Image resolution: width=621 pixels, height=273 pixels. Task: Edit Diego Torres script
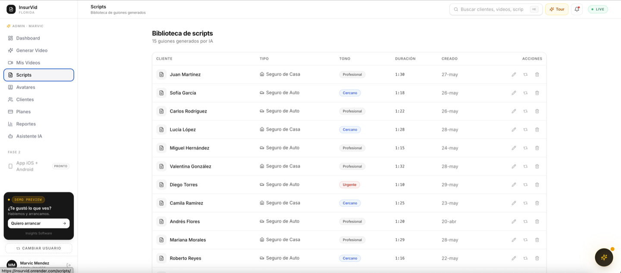[514, 185]
